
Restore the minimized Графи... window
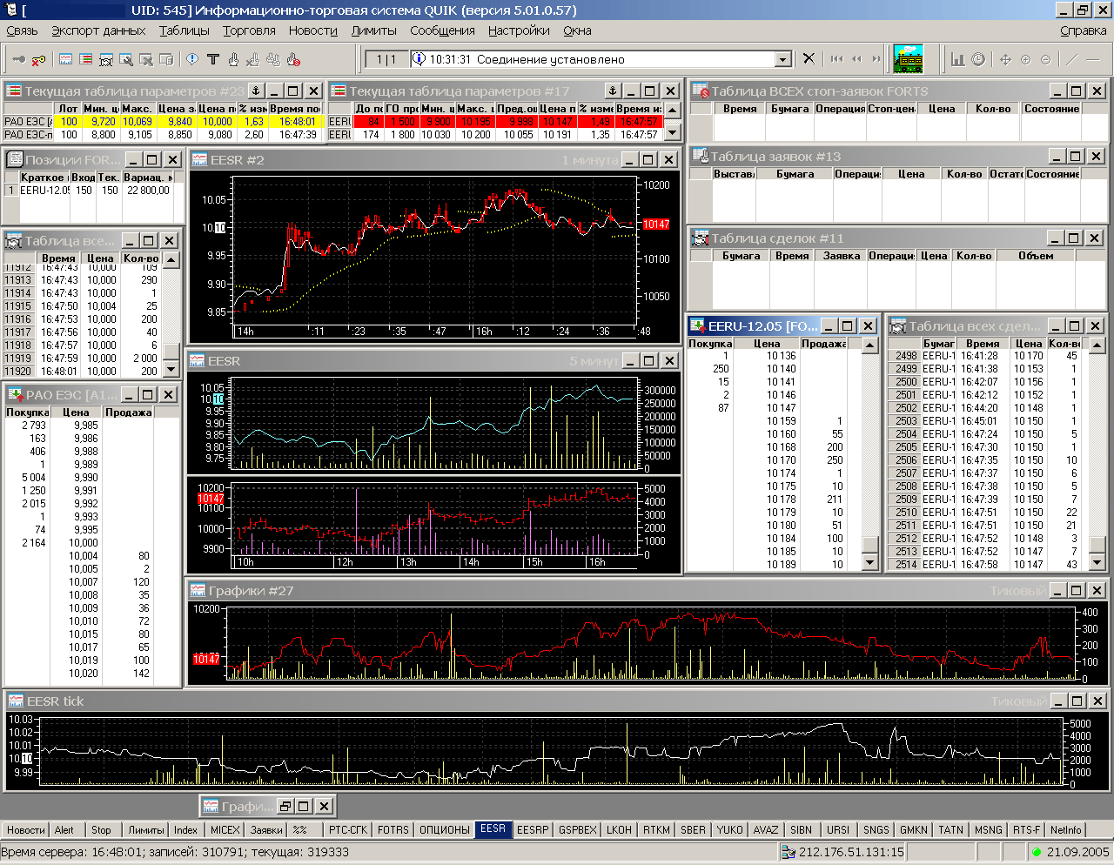pos(285,806)
